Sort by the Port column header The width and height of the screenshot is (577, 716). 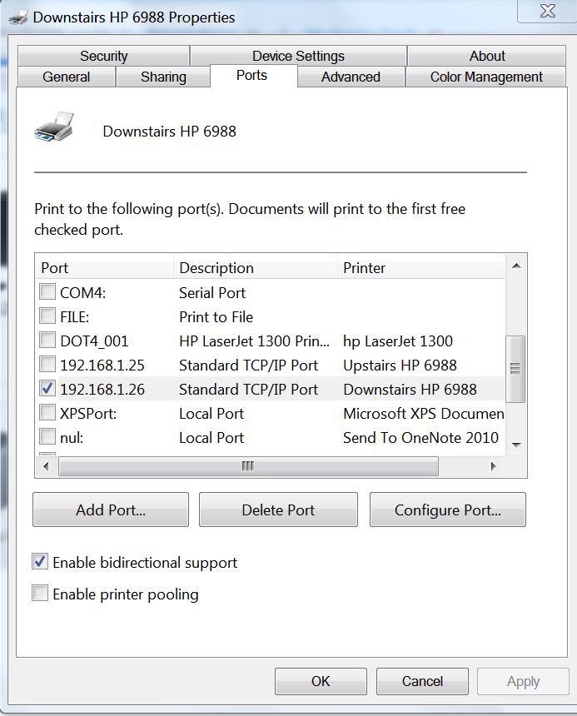click(x=105, y=267)
